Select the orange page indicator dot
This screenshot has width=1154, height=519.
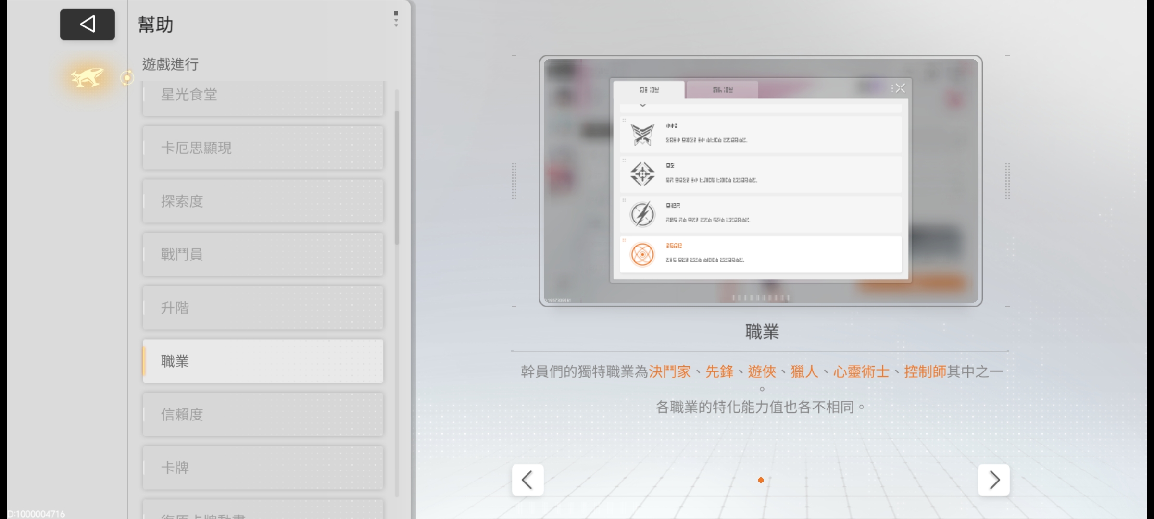[x=761, y=480]
